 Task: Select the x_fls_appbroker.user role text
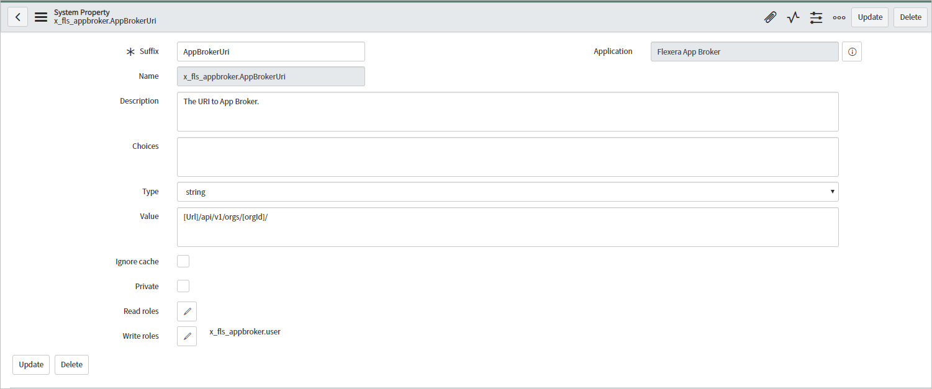pos(245,332)
